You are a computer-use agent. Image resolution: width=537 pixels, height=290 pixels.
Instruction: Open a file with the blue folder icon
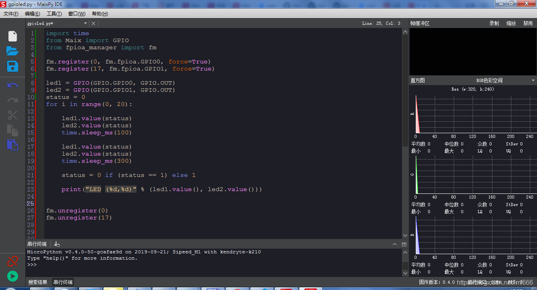click(x=13, y=51)
